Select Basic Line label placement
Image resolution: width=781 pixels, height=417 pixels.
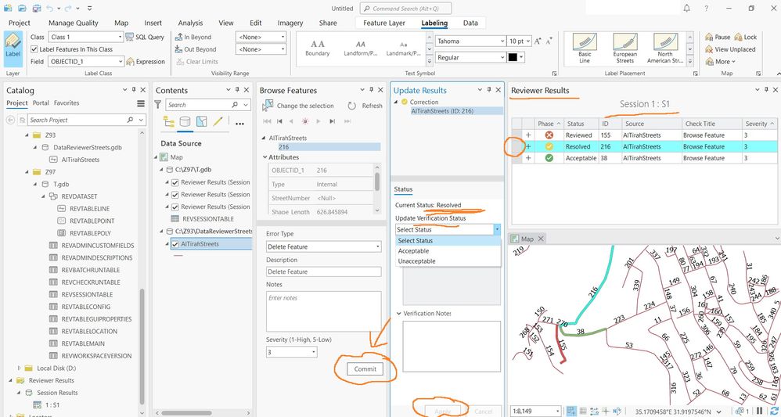585,49
